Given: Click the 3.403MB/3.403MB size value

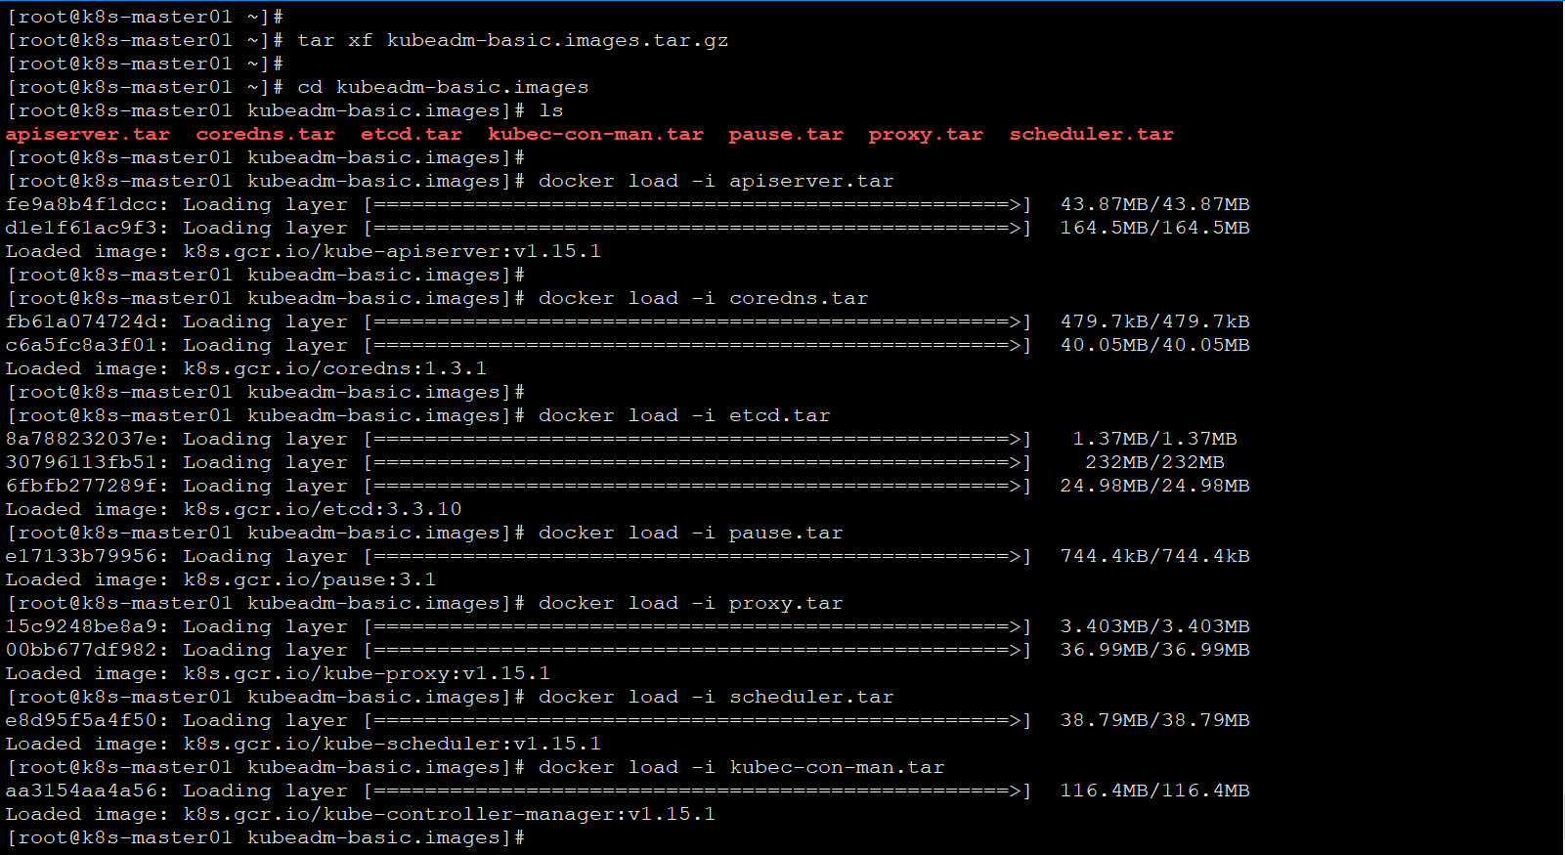Looking at the screenshot, I should coord(1155,626).
